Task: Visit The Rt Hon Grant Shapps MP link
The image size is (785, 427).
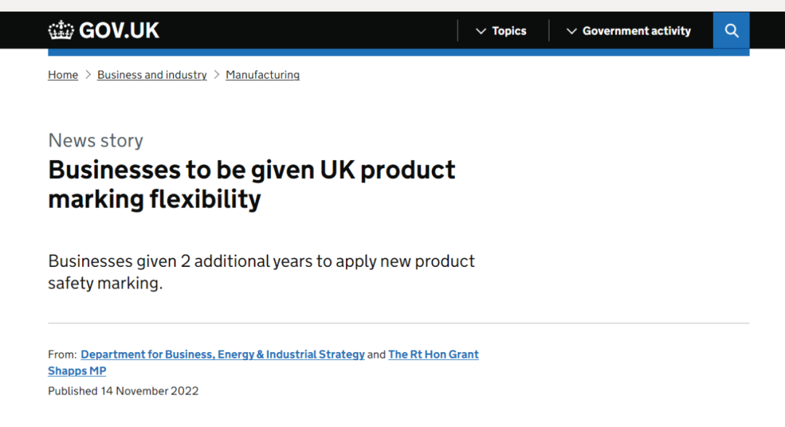Action: (x=433, y=354)
